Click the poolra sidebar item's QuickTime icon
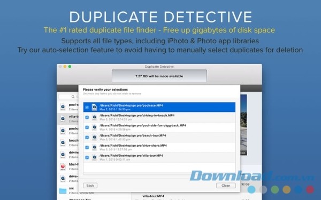The image size is (321, 200). tap(63, 131)
